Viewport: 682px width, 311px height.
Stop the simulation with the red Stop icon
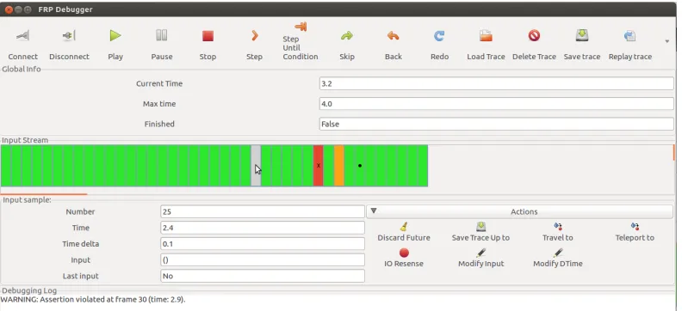pyautogui.click(x=208, y=35)
